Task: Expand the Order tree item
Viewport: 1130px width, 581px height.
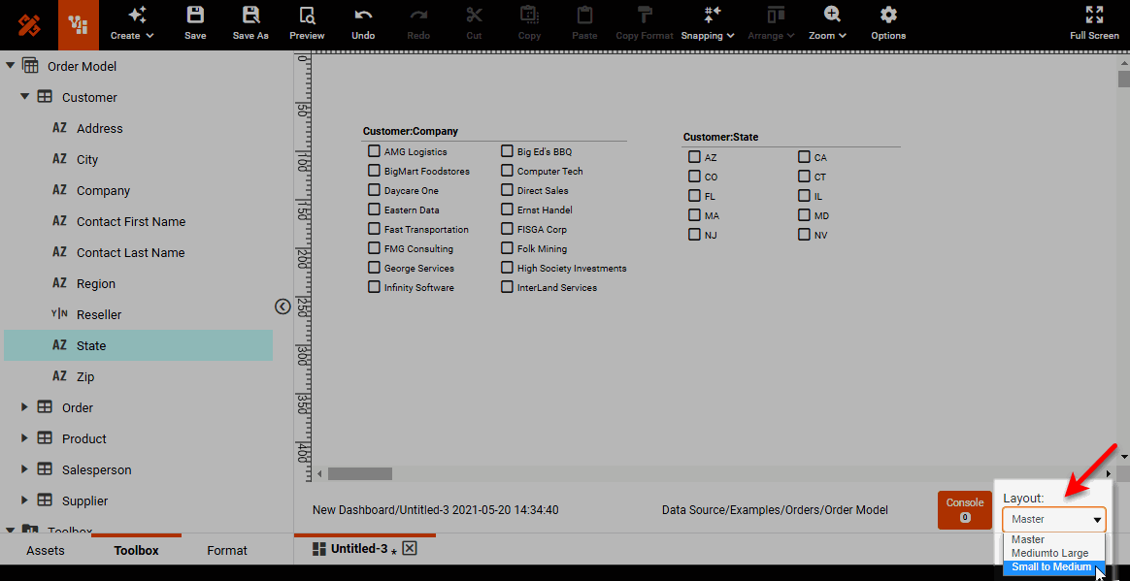Action: 24,407
